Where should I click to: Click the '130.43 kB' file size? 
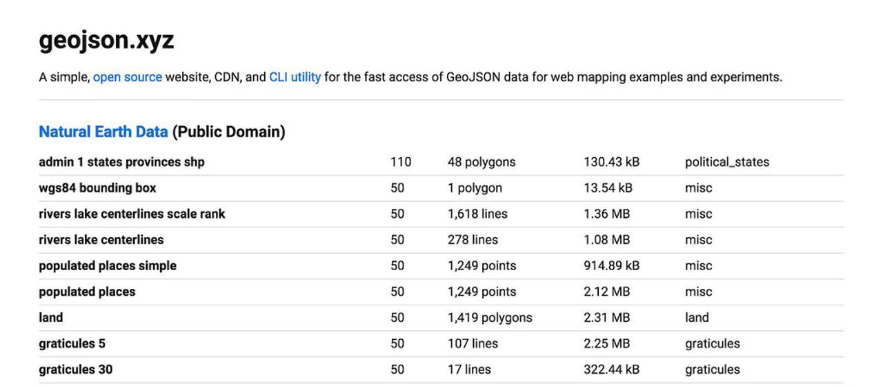pyautogui.click(x=611, y=162)
